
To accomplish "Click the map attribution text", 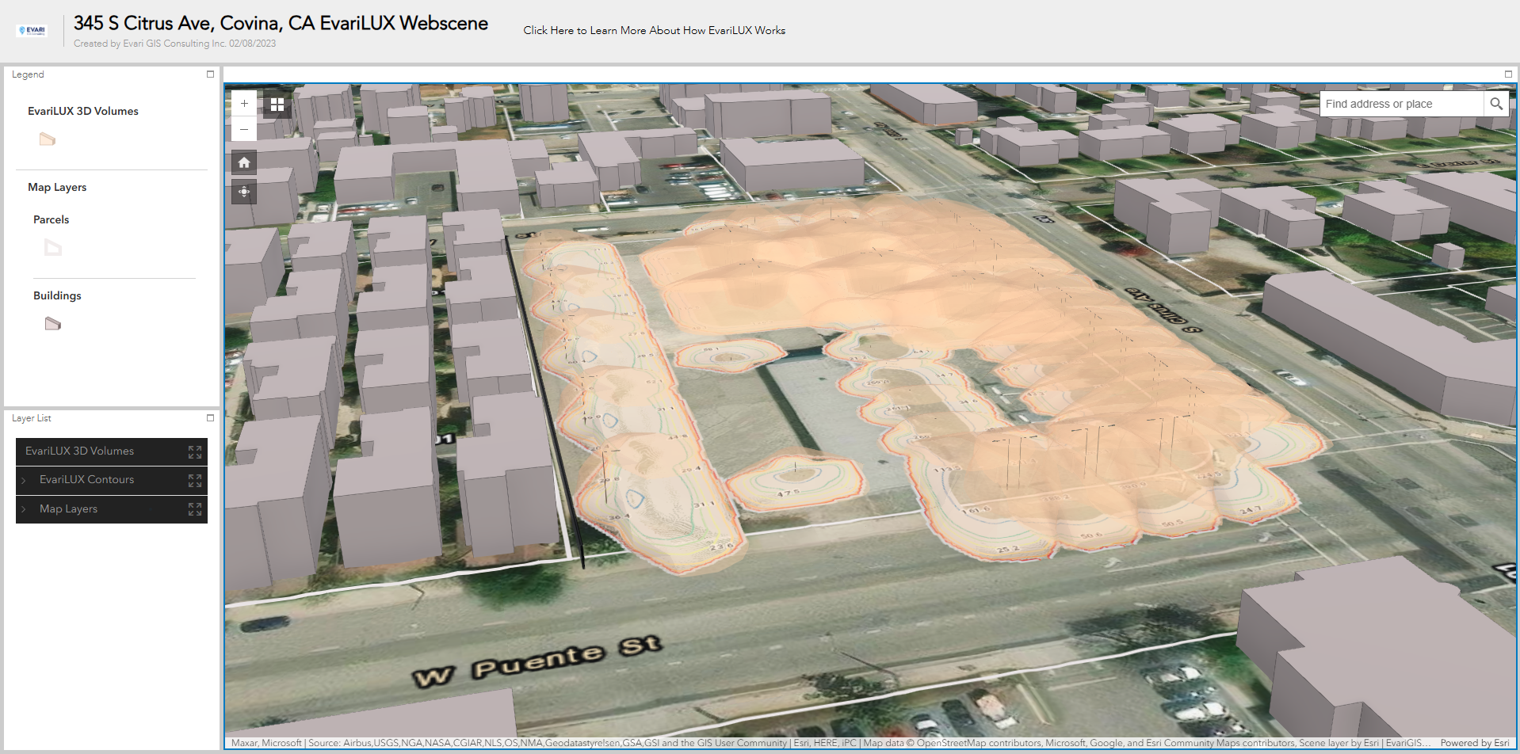I will click(x=831, y=743).
